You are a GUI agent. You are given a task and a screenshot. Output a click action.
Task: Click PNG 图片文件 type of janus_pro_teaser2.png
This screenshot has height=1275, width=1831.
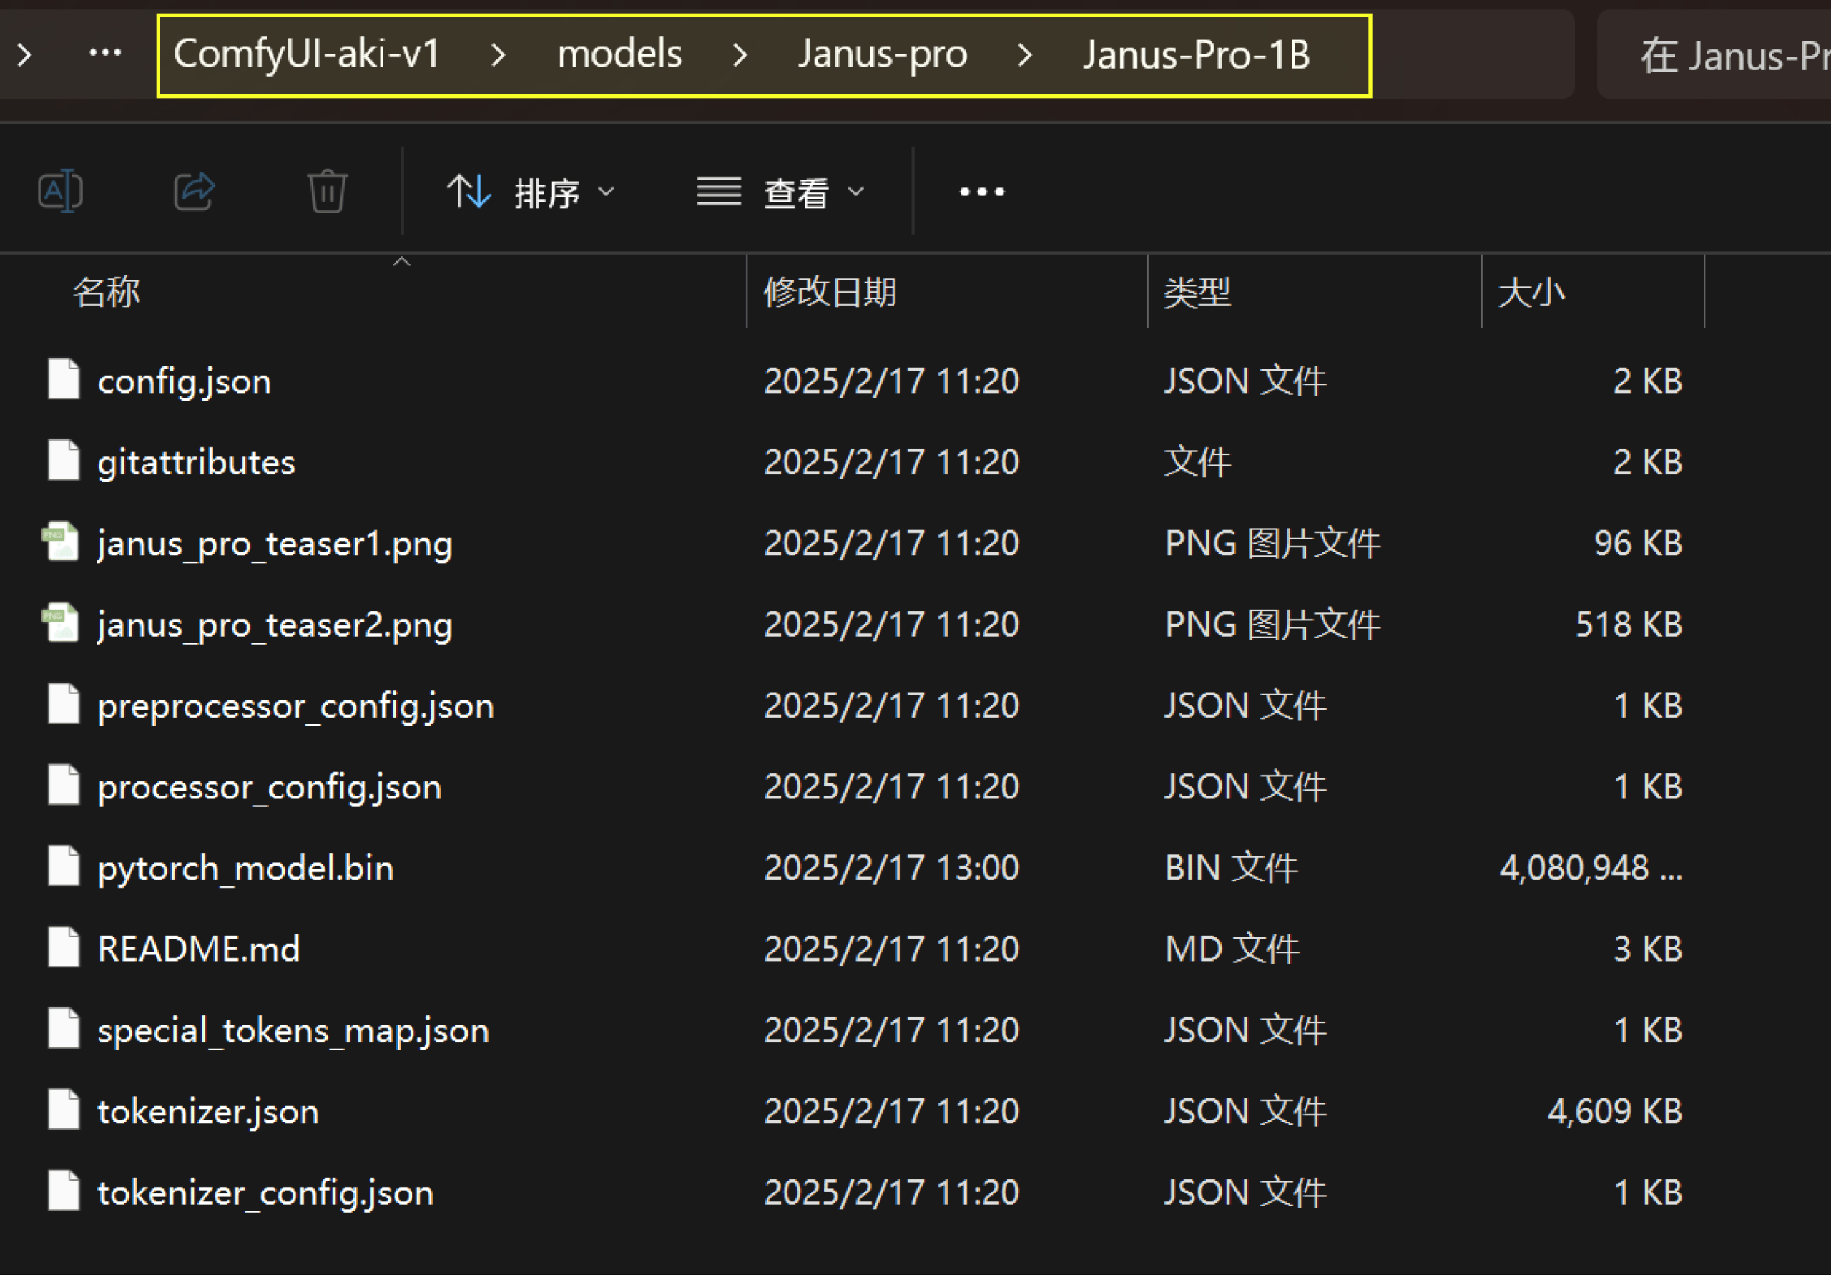click(x=1273, y=624)
